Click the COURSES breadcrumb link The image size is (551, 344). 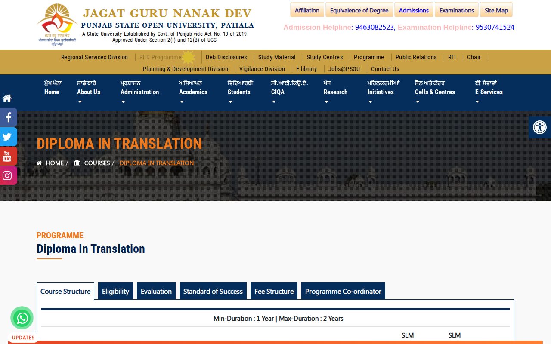(97, 163)
